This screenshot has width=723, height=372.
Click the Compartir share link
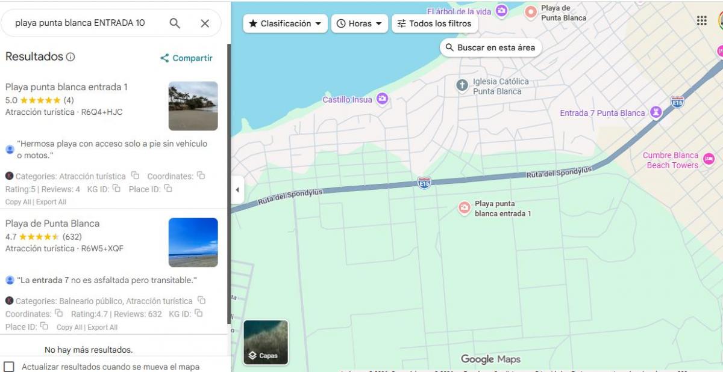186,58
